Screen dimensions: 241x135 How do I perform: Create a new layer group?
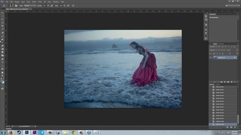[228, 82]
